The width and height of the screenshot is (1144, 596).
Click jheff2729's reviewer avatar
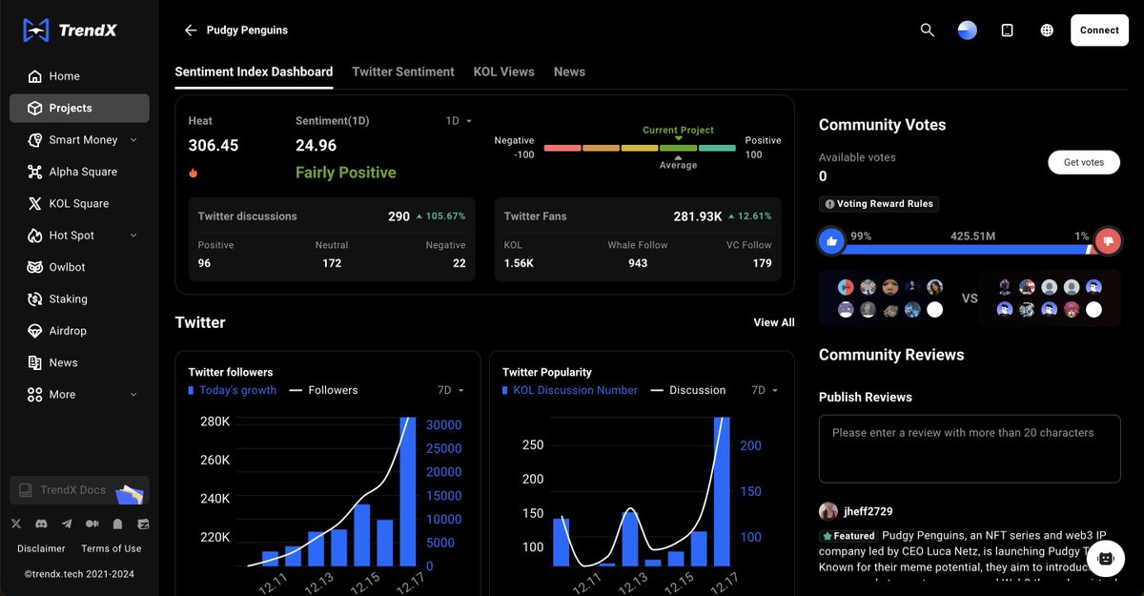[828, 511]
